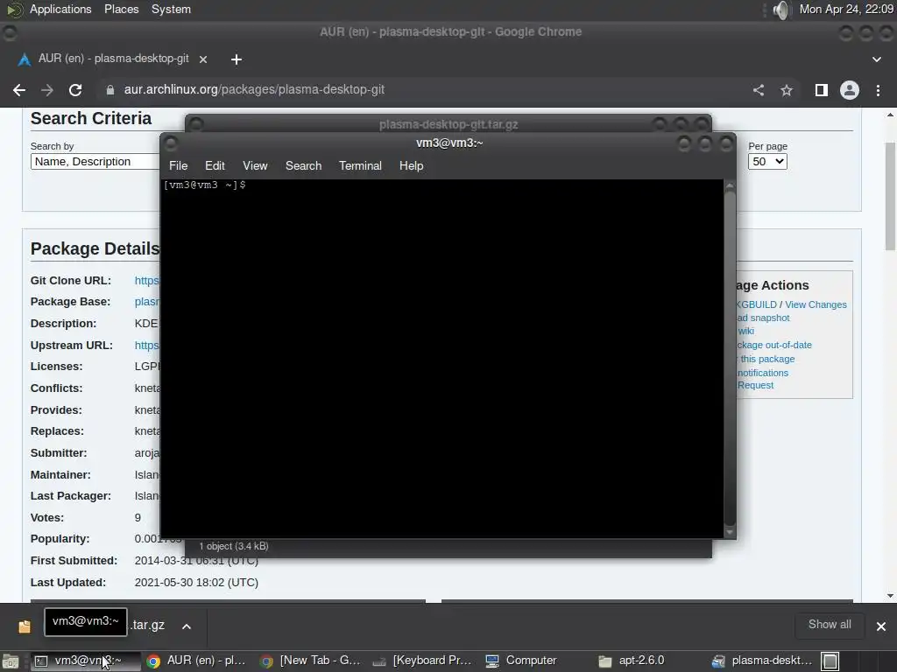Click the downloaded archive file icon
The height and width of the screenshot is (672, 897).
pyautogui.click(x=25, y=626)
